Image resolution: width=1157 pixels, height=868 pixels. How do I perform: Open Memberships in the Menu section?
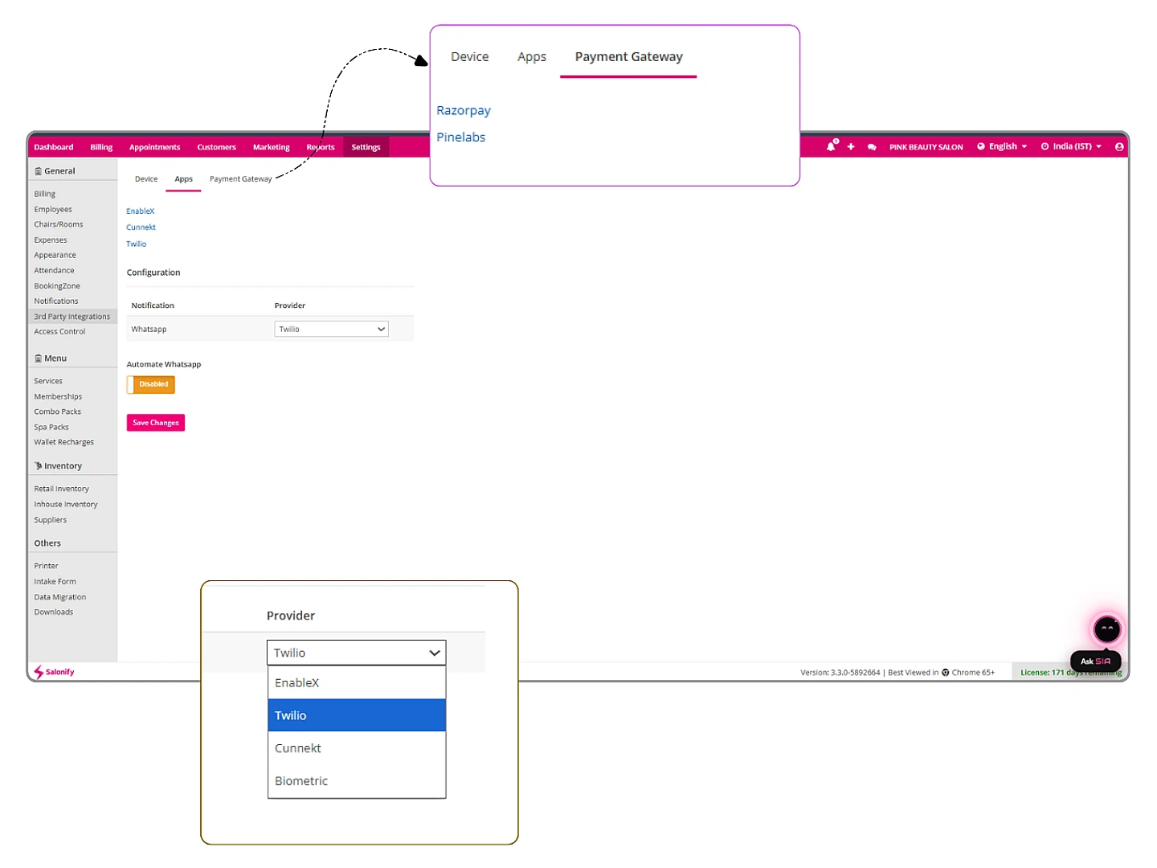(58, 397)
